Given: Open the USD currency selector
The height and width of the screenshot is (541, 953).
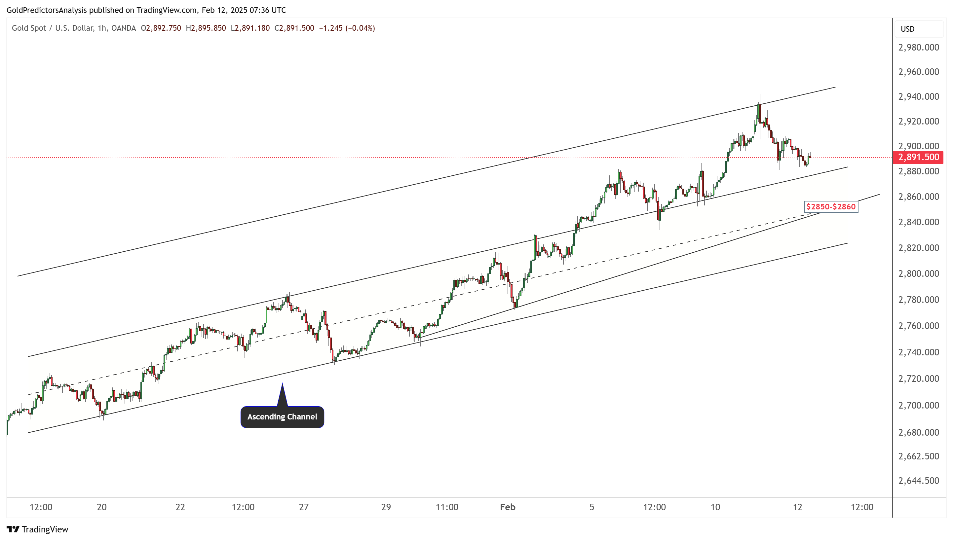Looking at the screenshot, I should (x=907, y=29).
